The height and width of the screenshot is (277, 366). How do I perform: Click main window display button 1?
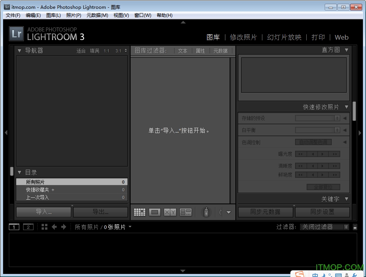(14, 227)
